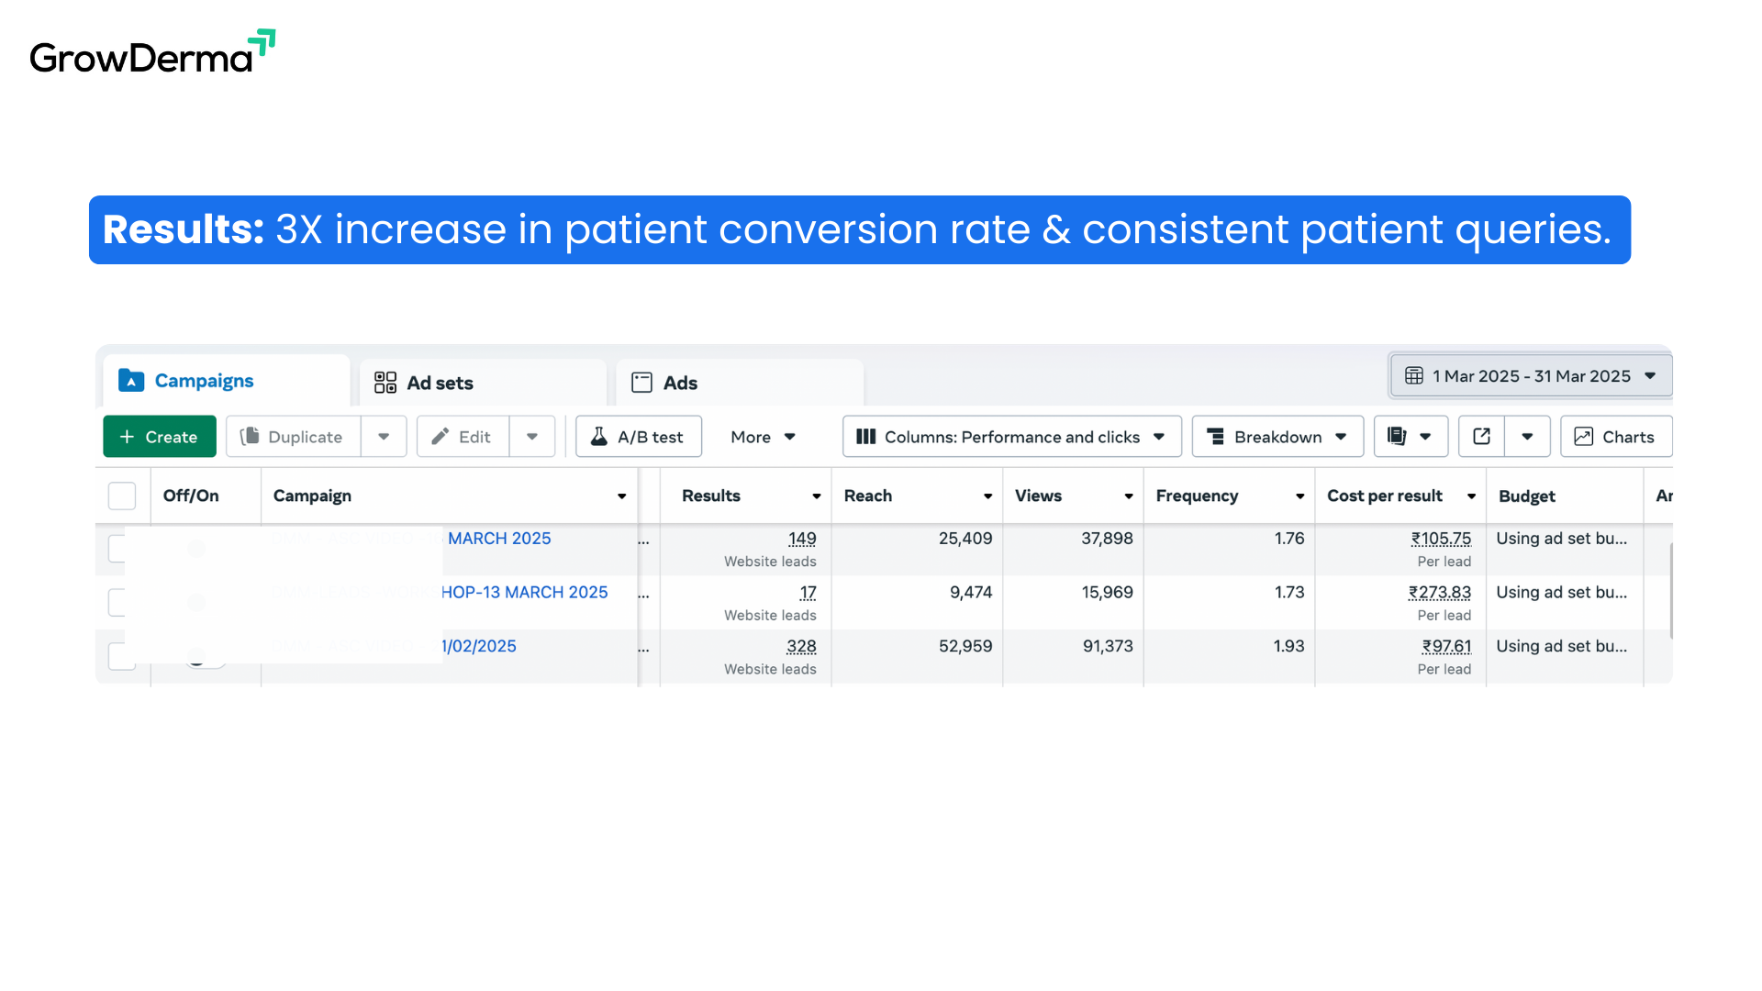1762x991 pixels.
Task: Open the More menu
Action: 763,437
